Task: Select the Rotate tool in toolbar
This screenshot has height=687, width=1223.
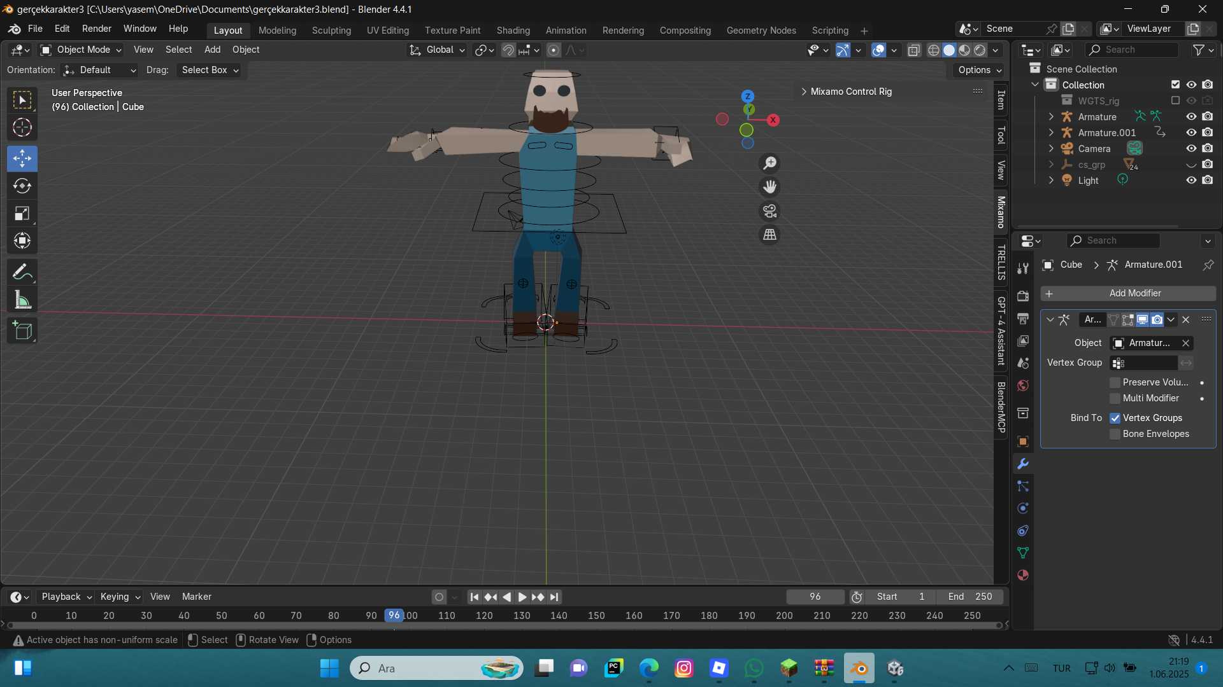Action: (x=22, y=186)
